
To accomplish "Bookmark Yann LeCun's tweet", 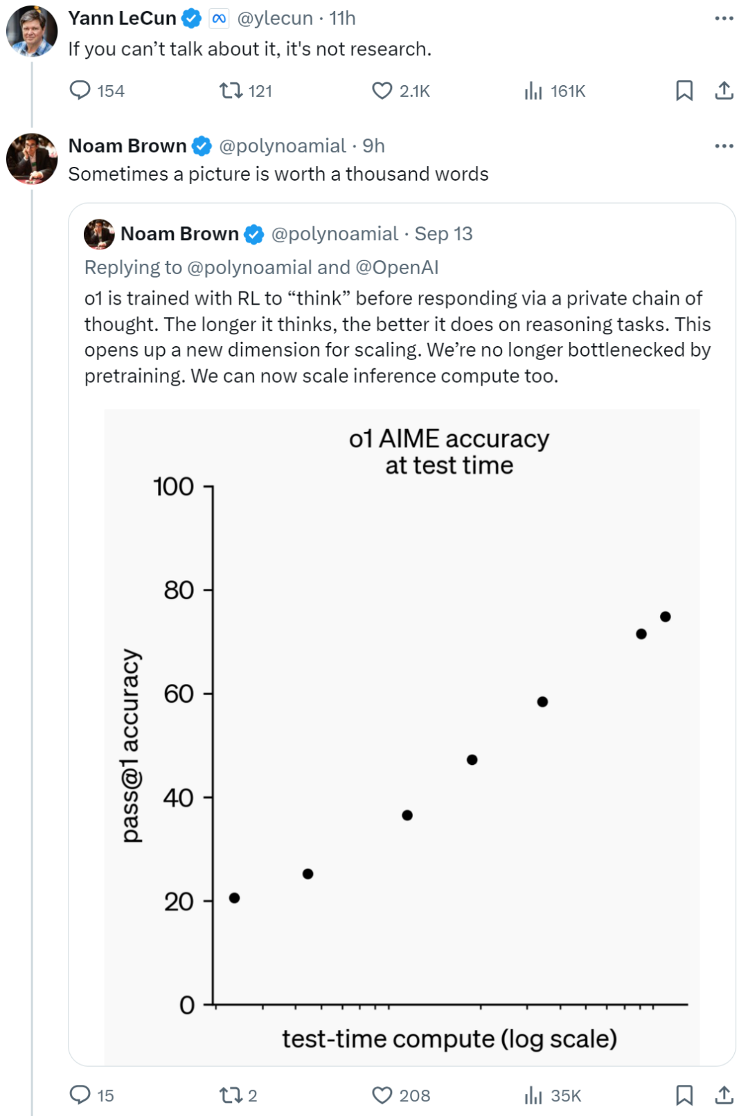I will (x=685, y=90).
